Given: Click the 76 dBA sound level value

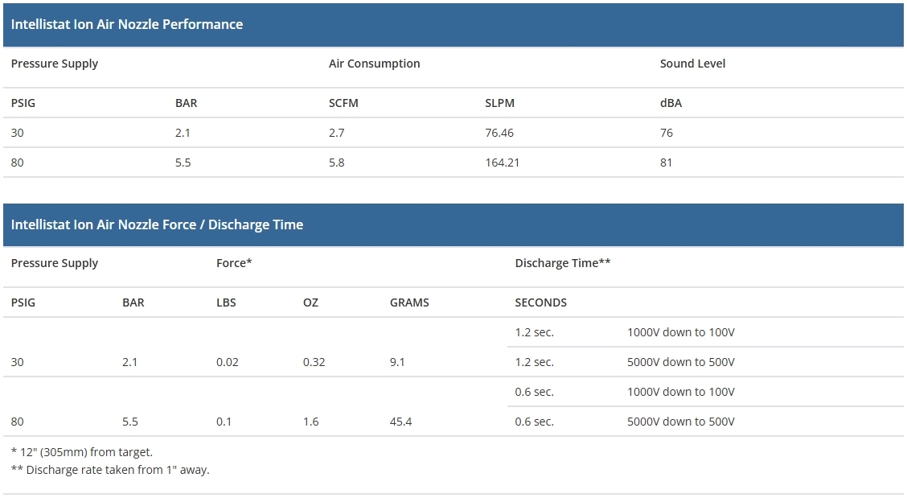Looking at the screenshot, I should point(667,133).
